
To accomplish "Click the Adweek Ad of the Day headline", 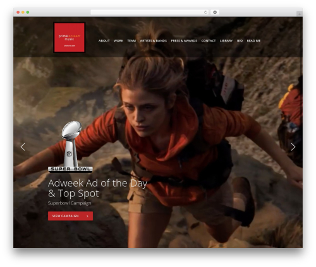I will [x=97, y=188].
